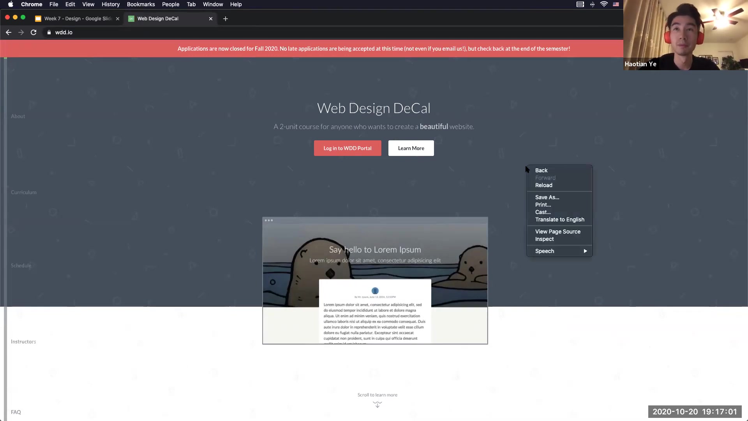
Task: Open the Speech submenu expander
Action: 585,251
